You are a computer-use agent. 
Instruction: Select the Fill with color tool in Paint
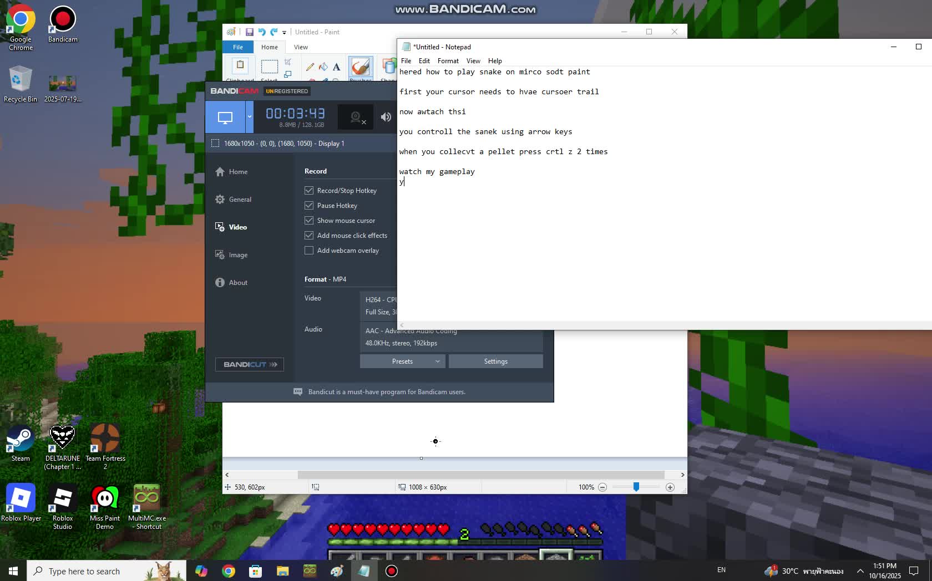pyautogui.click(x=323, y=67)
